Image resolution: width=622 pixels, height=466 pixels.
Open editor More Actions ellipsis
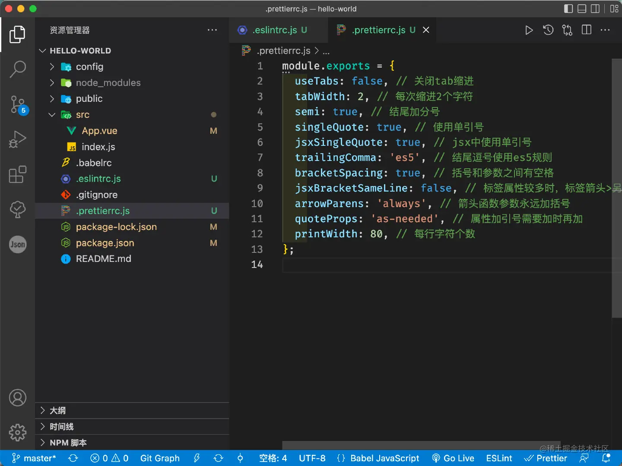click(x=605, y=30)
